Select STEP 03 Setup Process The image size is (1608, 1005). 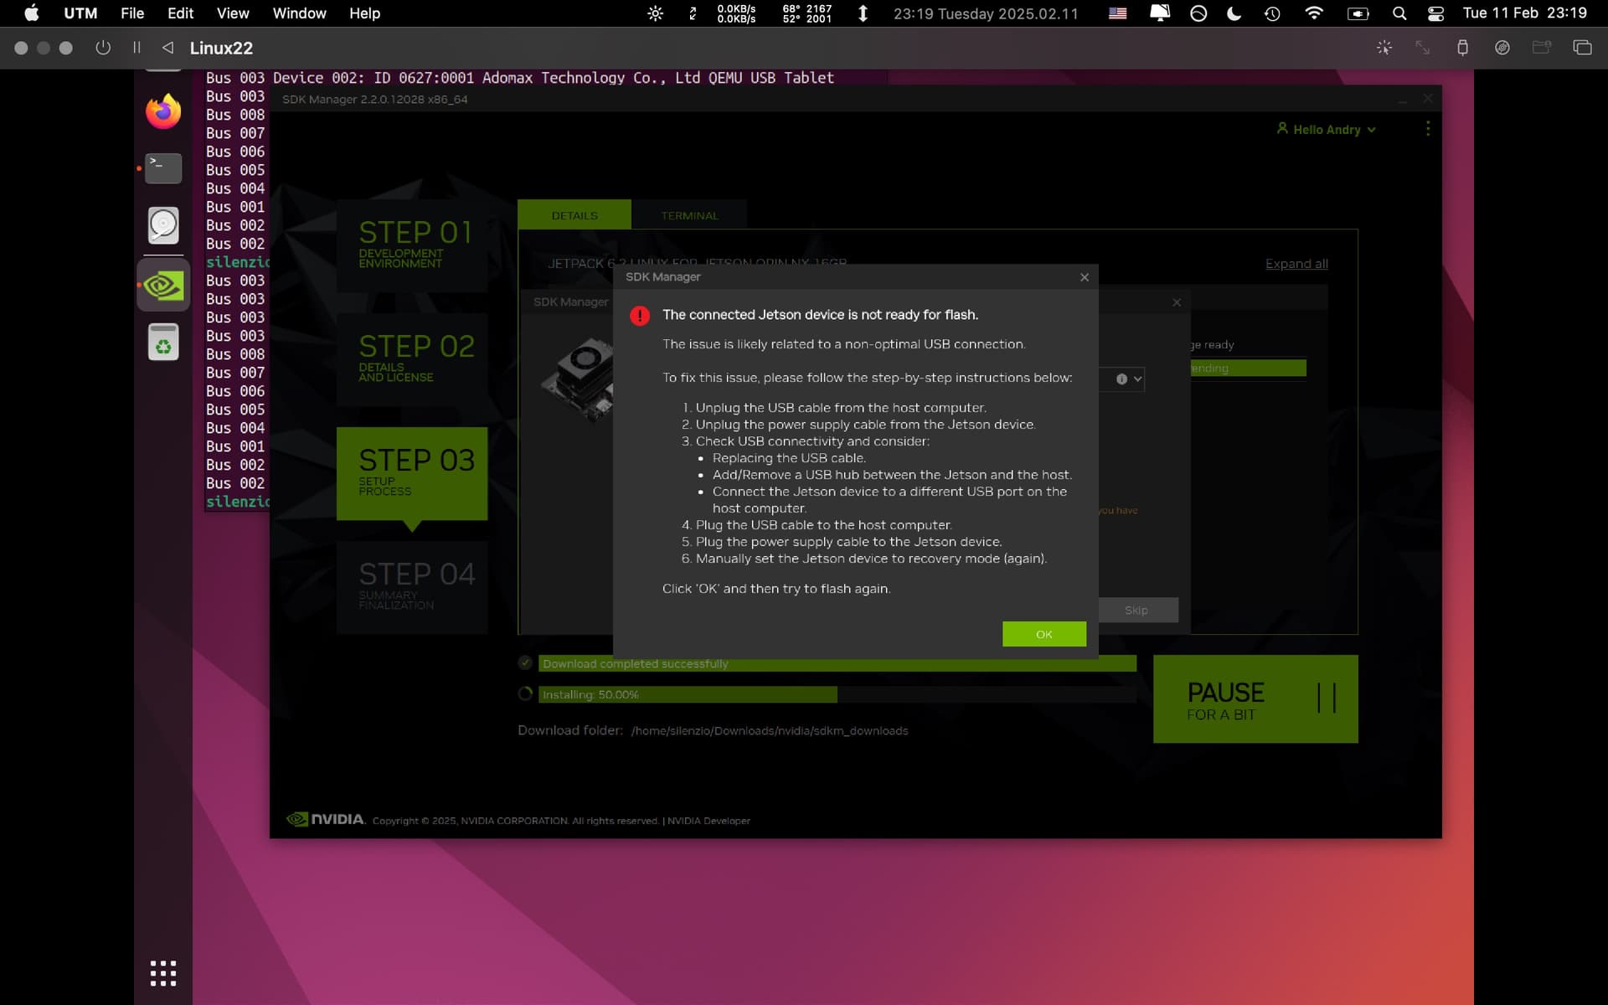412,473
